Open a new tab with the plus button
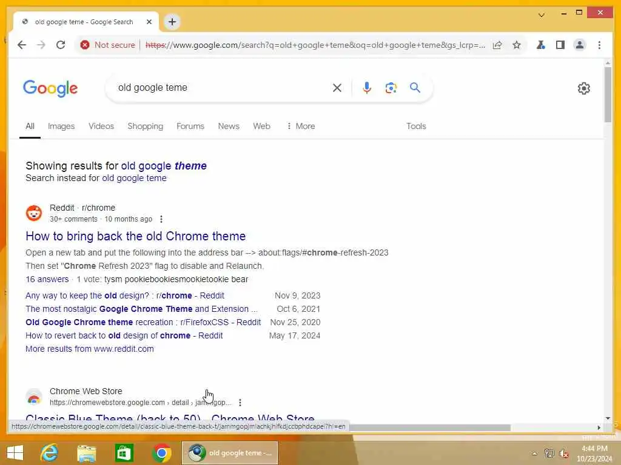The height and width of the screenshot is (465, 621). click(x=172, y=22)
